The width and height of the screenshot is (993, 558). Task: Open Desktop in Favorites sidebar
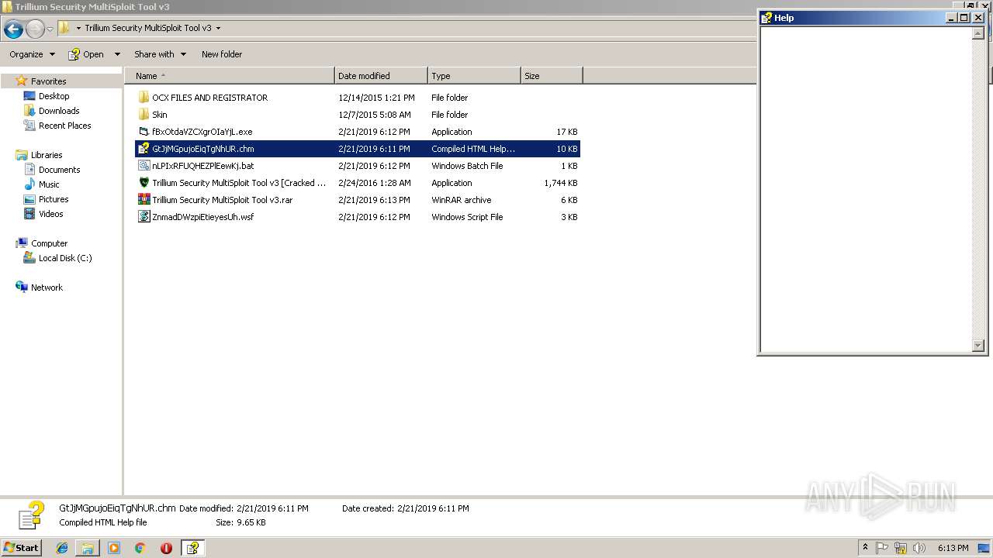(54, 96)
